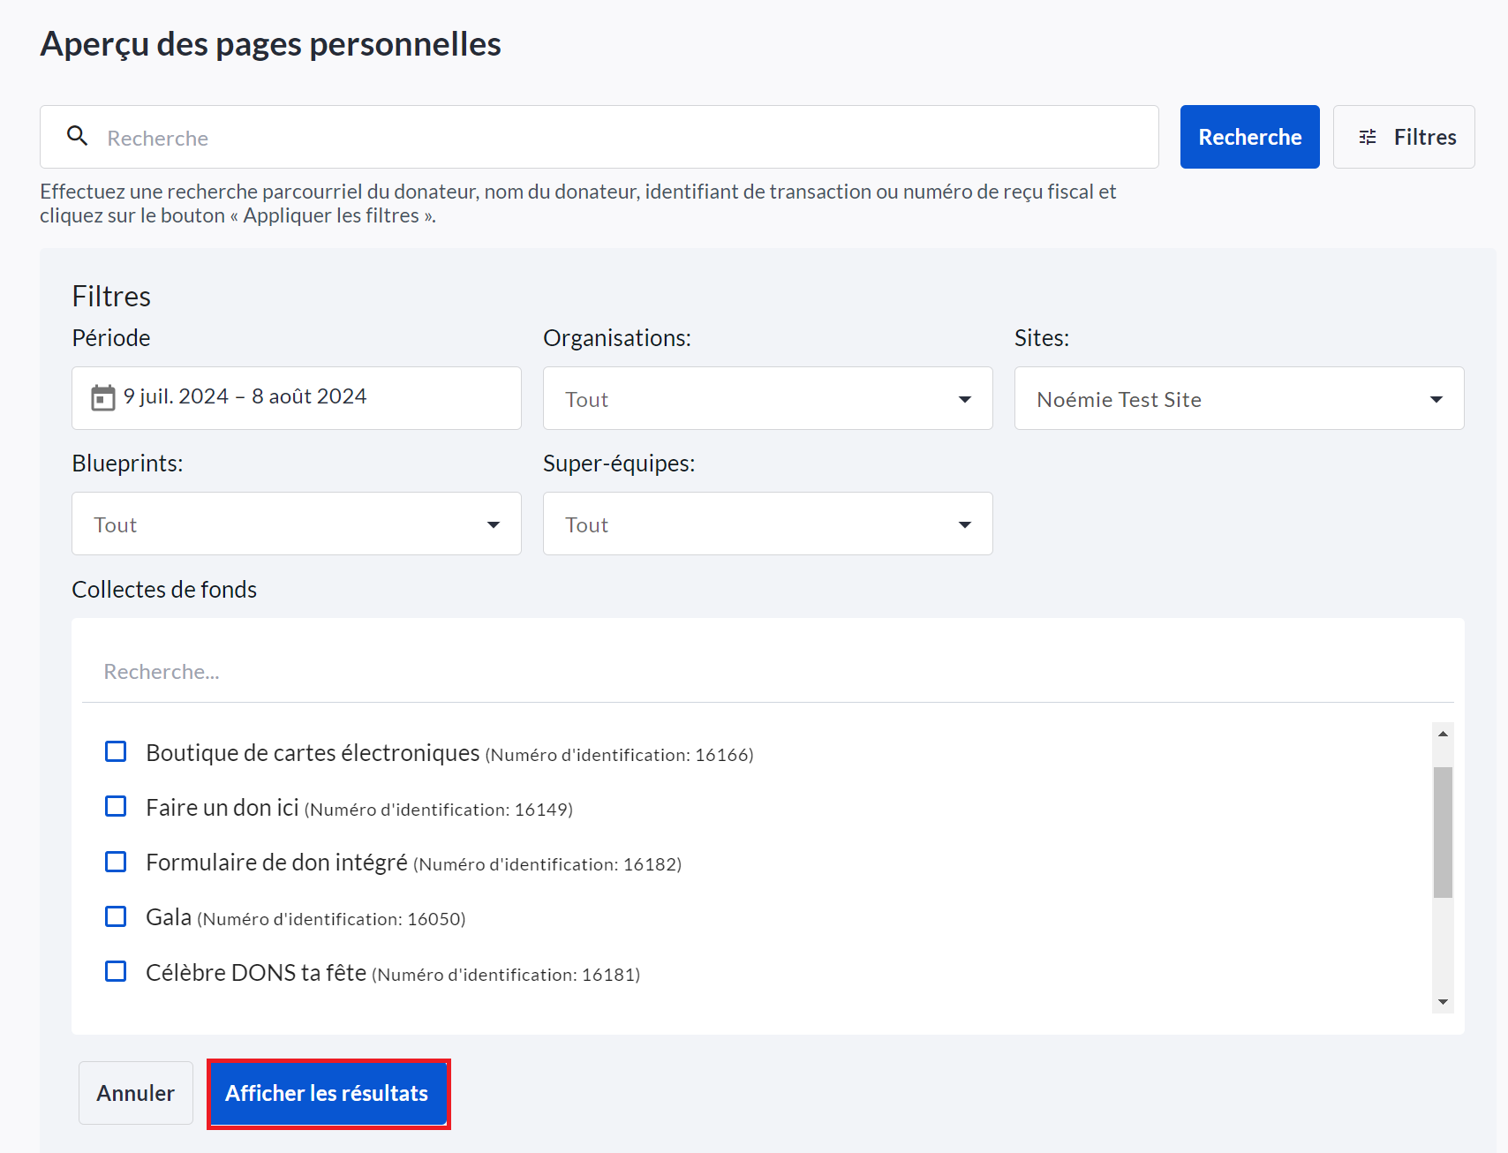Click scroll down arrow in fundraisers list
Image resolution: width=1508 pixels, height=1153 pixels.
pyautogui.click(x=1443, y=1001)
